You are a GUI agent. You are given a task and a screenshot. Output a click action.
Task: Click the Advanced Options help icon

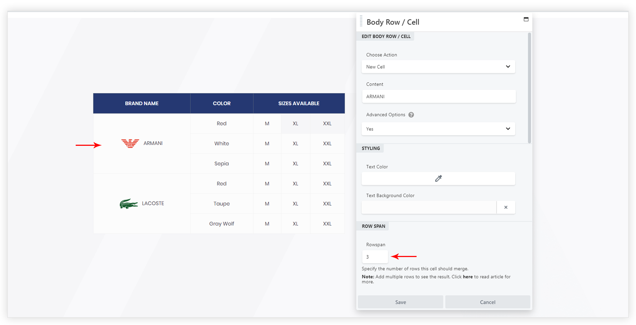coord(411,115)
